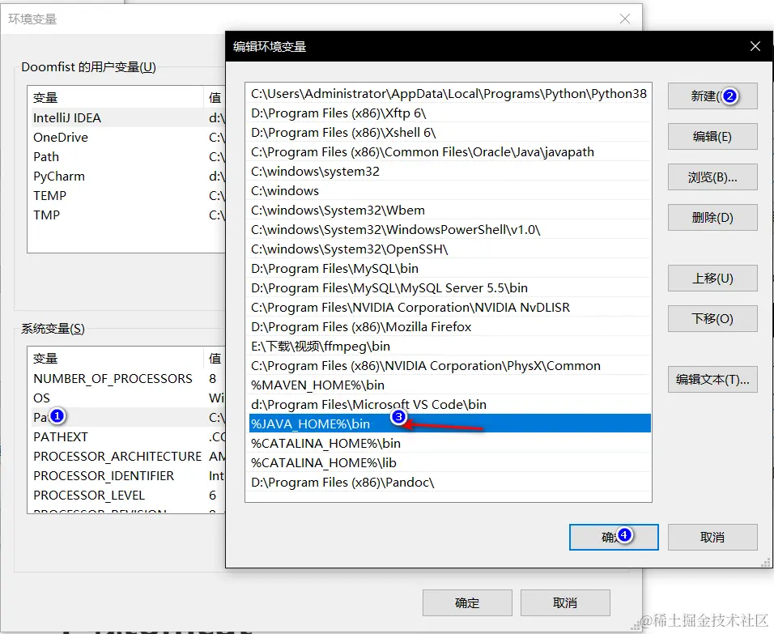The width and height of the screenshot is (774, 634).
Task: Click the 变量 column header in user variables
Action: click(x=116, y=97)
